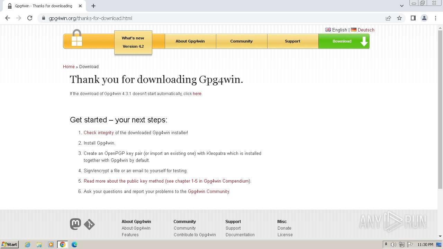This screenshot has width=443, height=249.
Task: Open Read more about public key method
Action: (x=167, y=181)
